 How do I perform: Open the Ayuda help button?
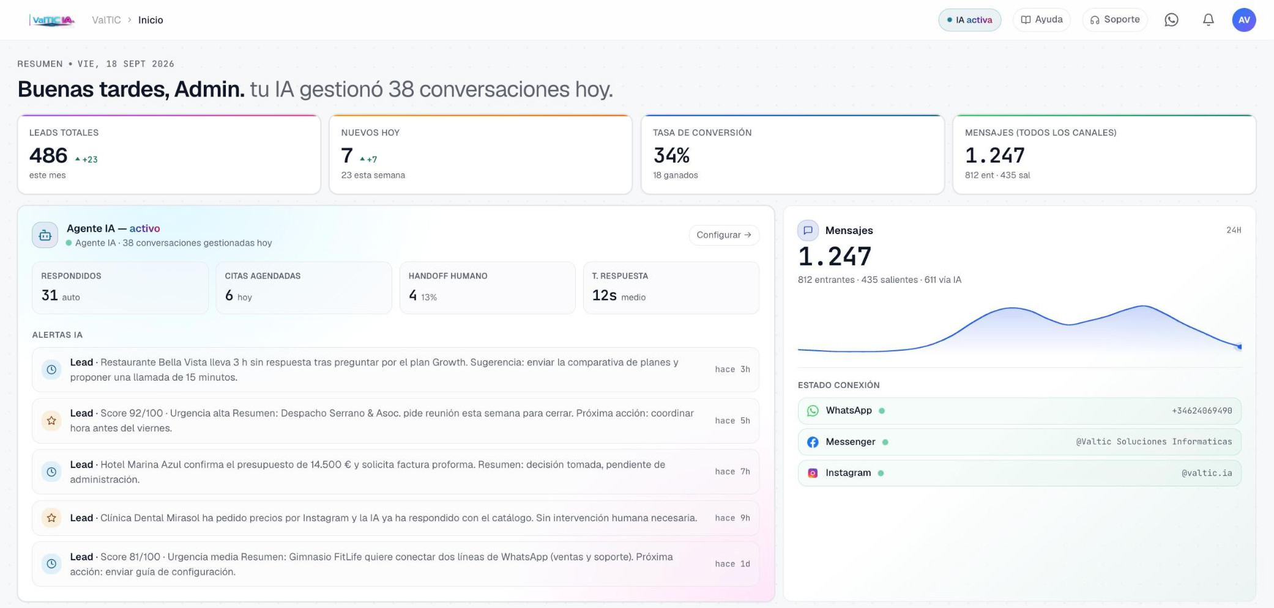(1041, 20)
